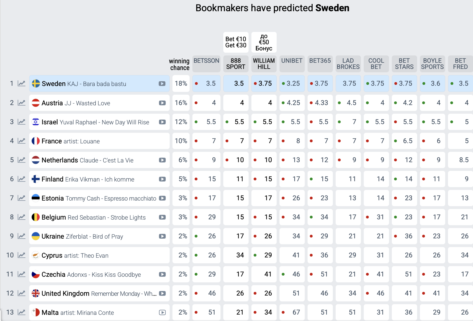
Task: Play Estonia's Espresso macchiato video
Action: [x=162, y=198]
